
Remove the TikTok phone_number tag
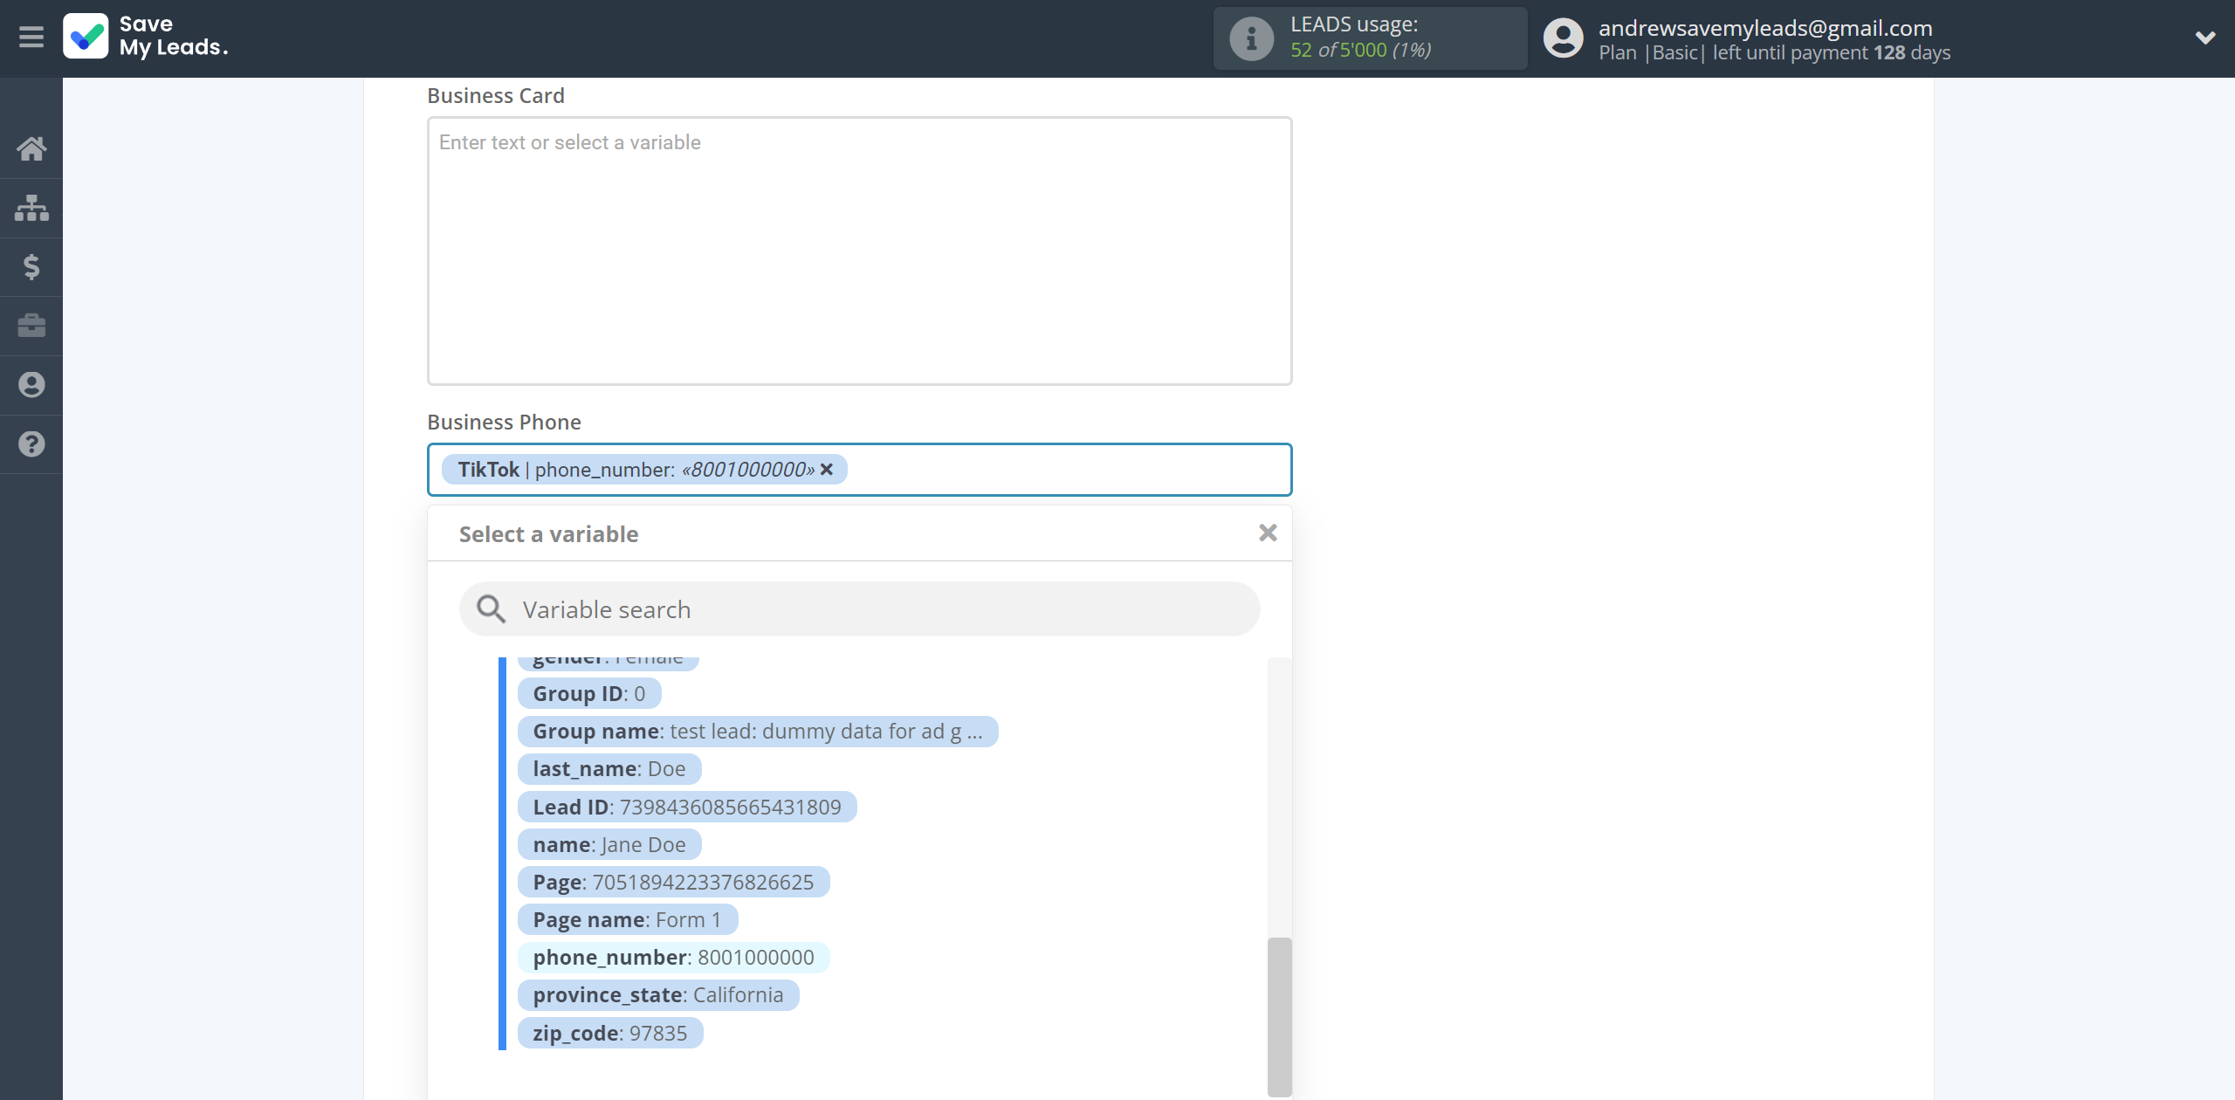point(827,470)
